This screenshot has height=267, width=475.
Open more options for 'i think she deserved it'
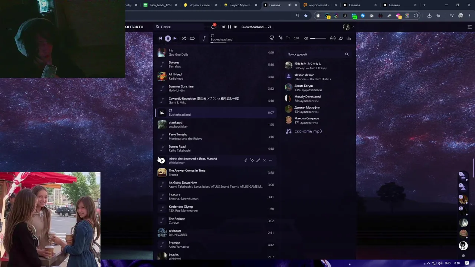[271, 160]
